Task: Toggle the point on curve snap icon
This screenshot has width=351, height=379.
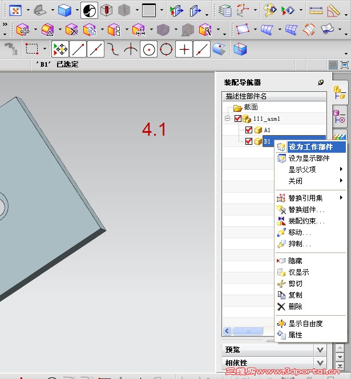Action: click(x=202, y=50)
